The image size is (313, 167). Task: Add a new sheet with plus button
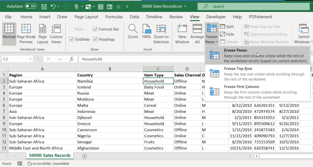tap(84, 156)
